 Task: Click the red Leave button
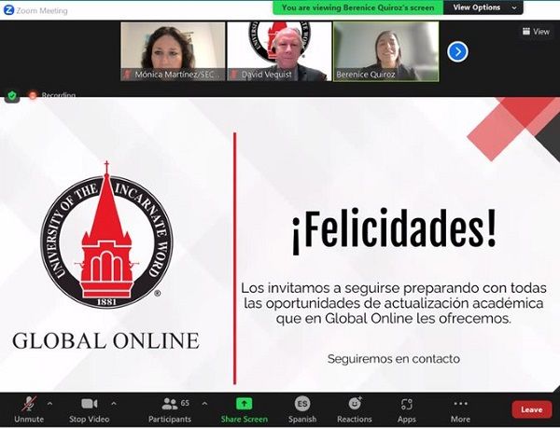coord(532,409)
